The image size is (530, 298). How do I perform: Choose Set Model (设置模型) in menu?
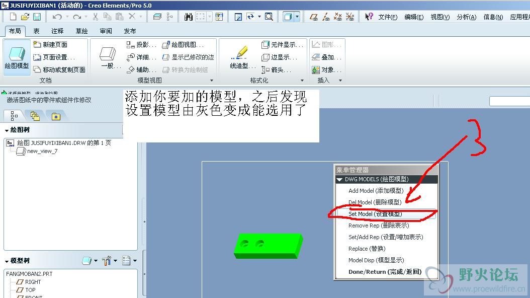pos(386,214)
